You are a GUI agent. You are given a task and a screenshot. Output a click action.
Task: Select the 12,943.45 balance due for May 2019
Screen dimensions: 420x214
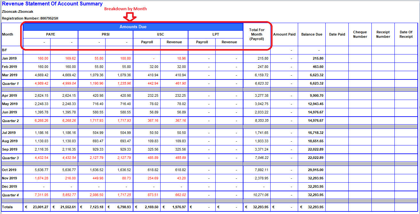click(316, 104)
